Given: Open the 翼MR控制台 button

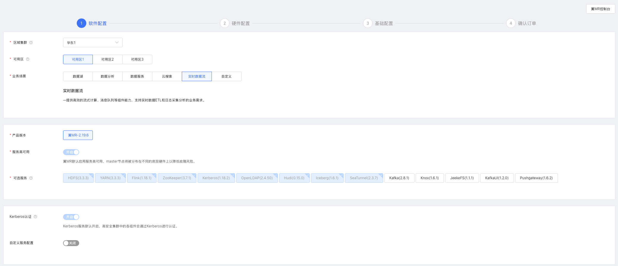Looking at the screenshot, I should pyautogui.click(x=600, y=9).
